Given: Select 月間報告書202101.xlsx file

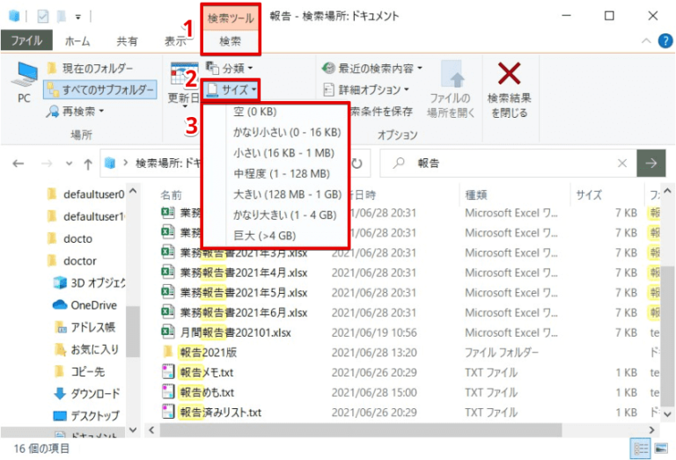Looking at the screenshot, I should click(x=226, y=332).
